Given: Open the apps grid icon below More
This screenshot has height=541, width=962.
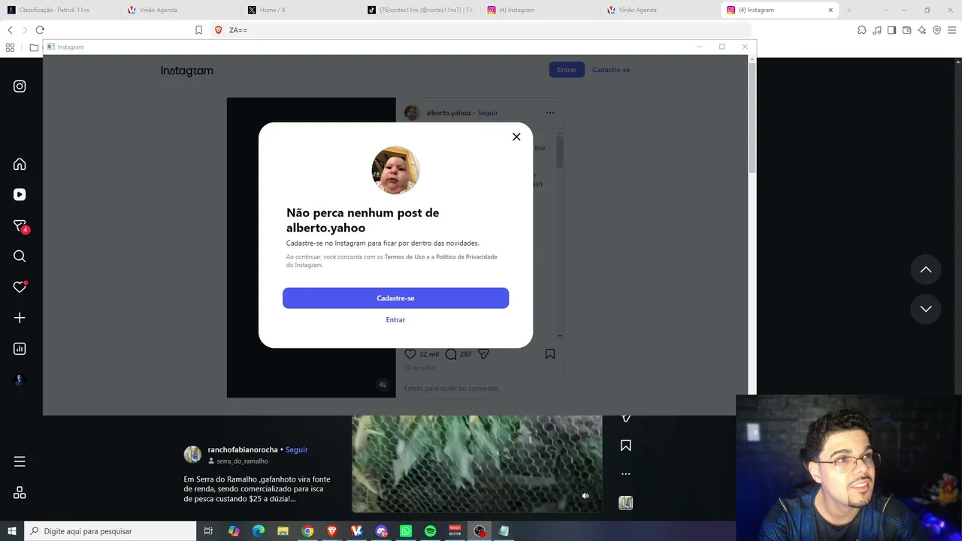Looking at the screenshot, I should point(20,493).
